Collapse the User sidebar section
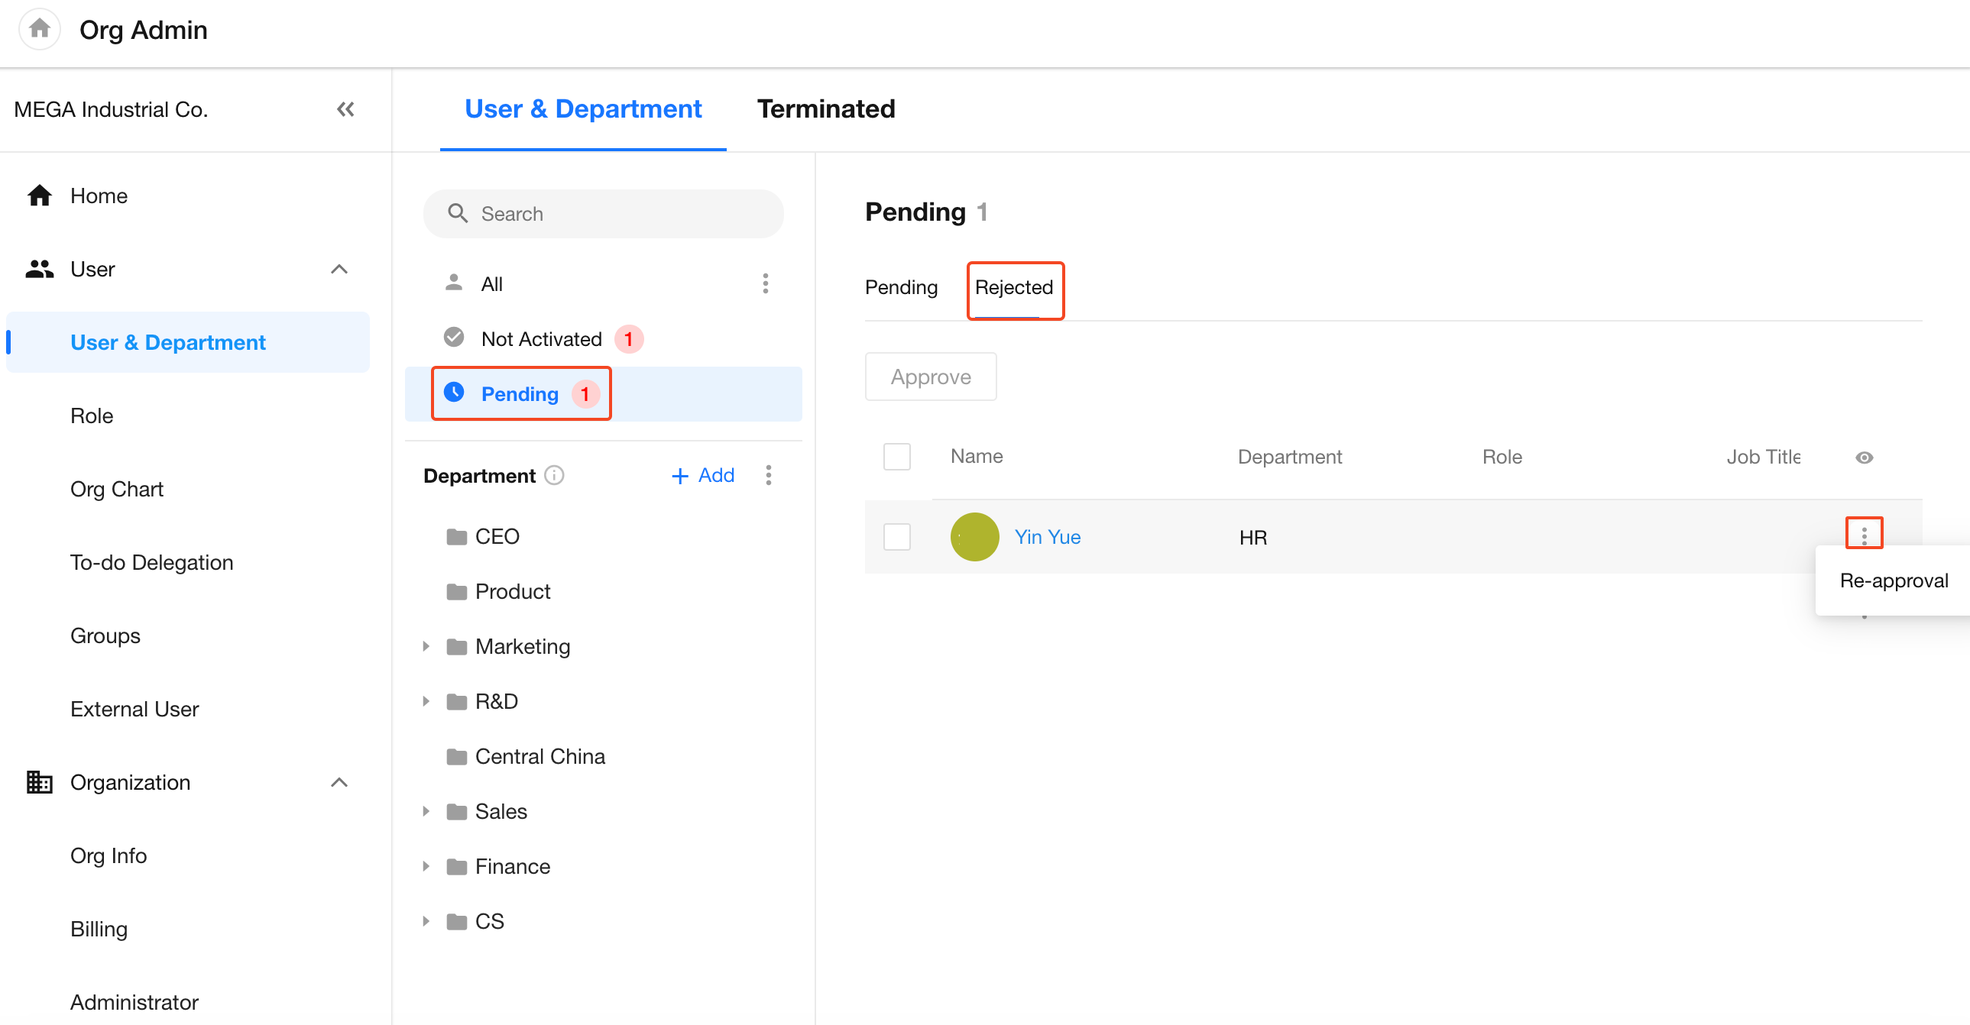 (x=339, y=269)
